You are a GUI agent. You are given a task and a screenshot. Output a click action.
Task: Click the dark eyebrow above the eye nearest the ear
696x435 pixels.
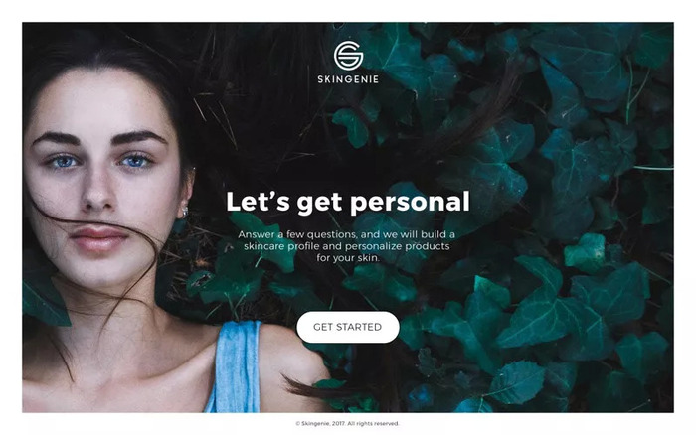point(138,137)
